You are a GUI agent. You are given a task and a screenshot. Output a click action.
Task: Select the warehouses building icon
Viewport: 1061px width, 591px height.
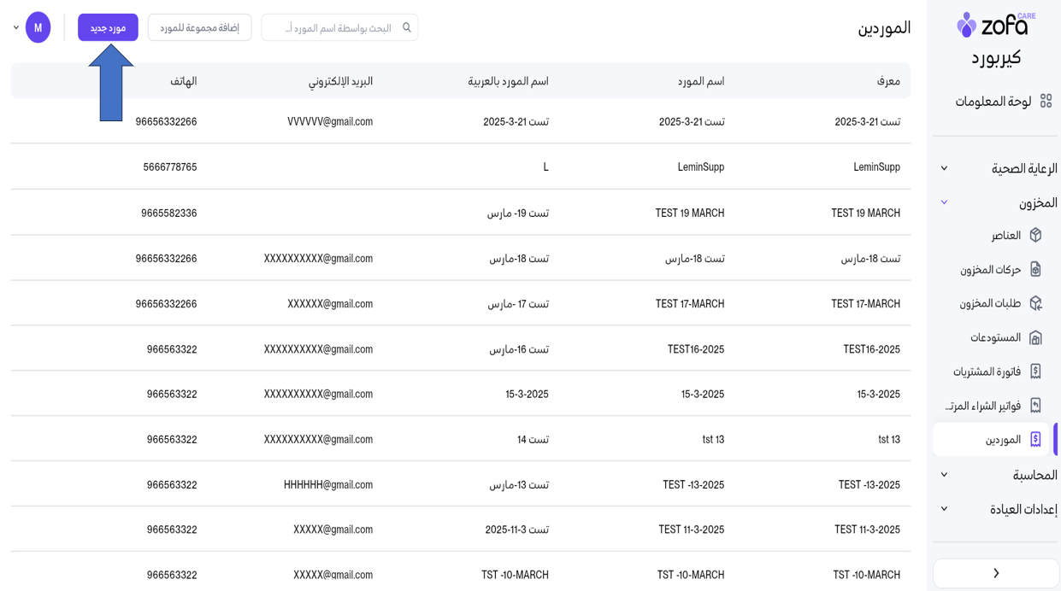1035,337
